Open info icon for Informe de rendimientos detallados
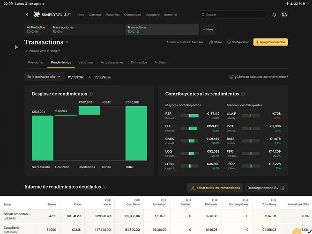The height and width of the screenshot is (234, 312). (x=105, y=187)
